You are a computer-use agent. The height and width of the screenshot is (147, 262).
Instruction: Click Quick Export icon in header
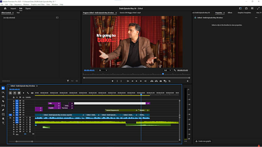(x=246, y=8)
